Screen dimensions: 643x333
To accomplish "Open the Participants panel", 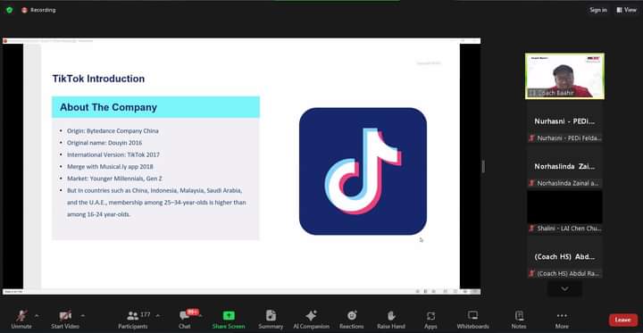I will click(133, 320).
